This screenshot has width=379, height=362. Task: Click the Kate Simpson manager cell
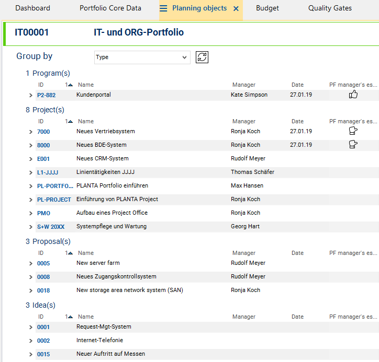pyautogui.click(x=249, y=95)
